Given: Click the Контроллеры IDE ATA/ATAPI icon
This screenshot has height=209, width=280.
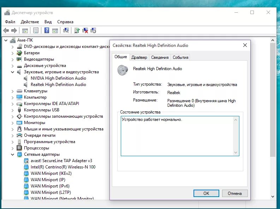Looking at the screenshot, I should 19,104.
